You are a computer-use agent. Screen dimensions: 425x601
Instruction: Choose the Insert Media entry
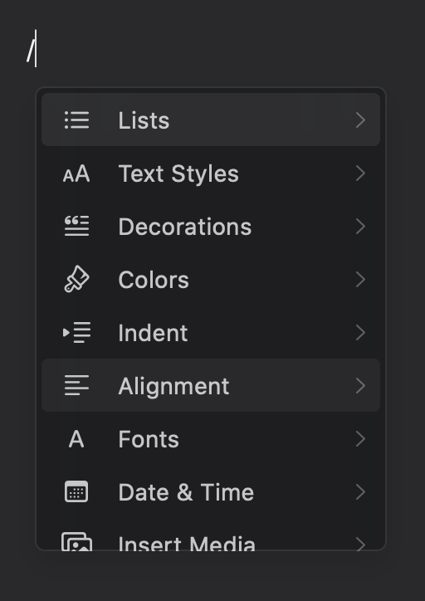(x=211, y=541)
